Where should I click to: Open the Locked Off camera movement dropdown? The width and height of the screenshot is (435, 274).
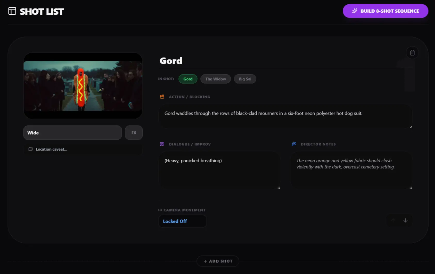pos(182,221)
